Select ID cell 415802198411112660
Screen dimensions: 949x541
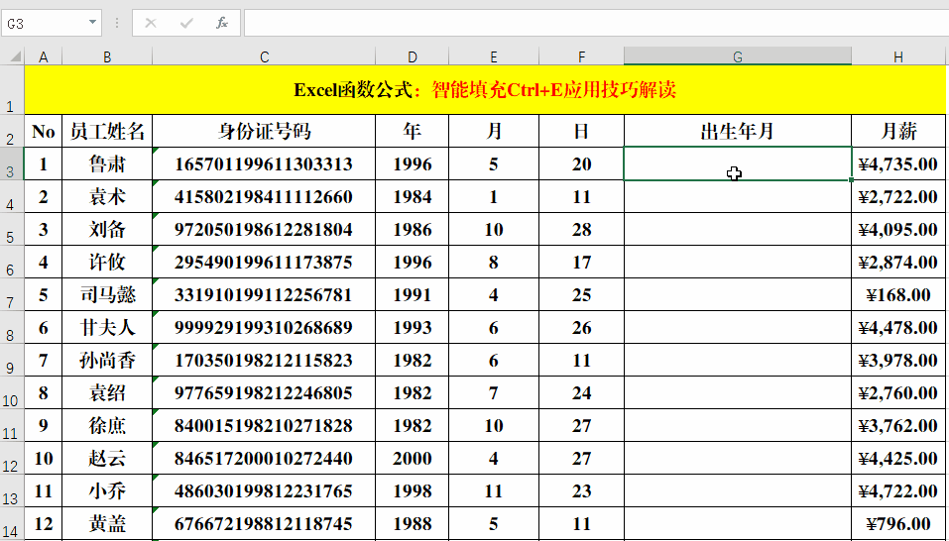(x=264, y=196)
